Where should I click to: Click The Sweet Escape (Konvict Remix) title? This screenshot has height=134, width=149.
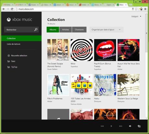point(55,65)
